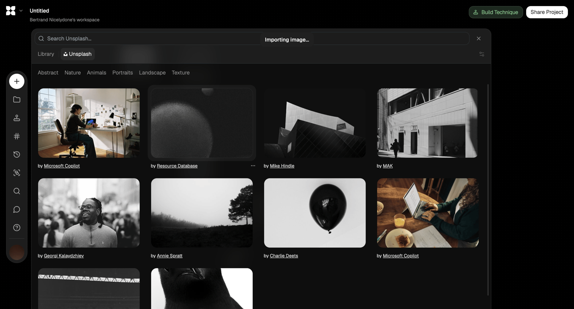Select the steel truss structure photo

(x=89, y=289)
